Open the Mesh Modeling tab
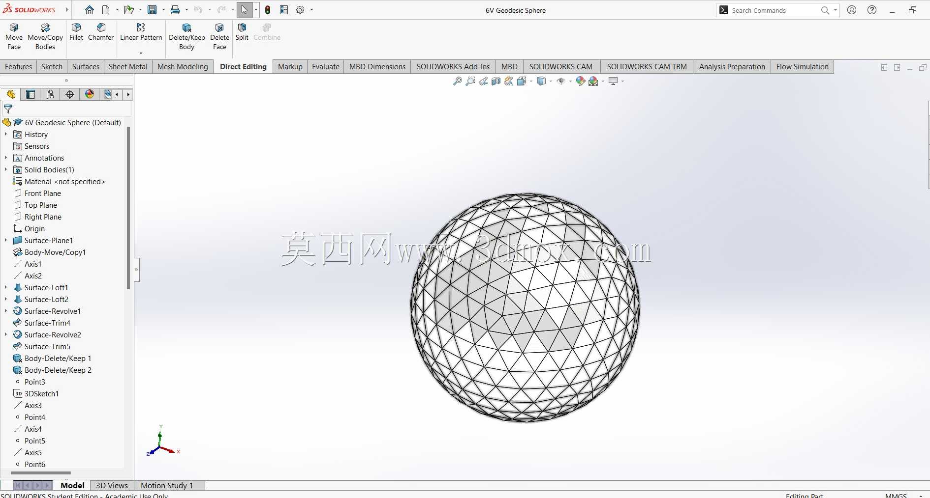This screenshot has width=930, height=498. [183, 67]
